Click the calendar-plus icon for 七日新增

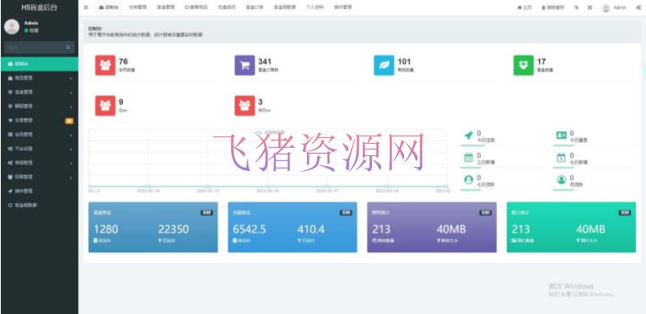(x=561, y=157)
